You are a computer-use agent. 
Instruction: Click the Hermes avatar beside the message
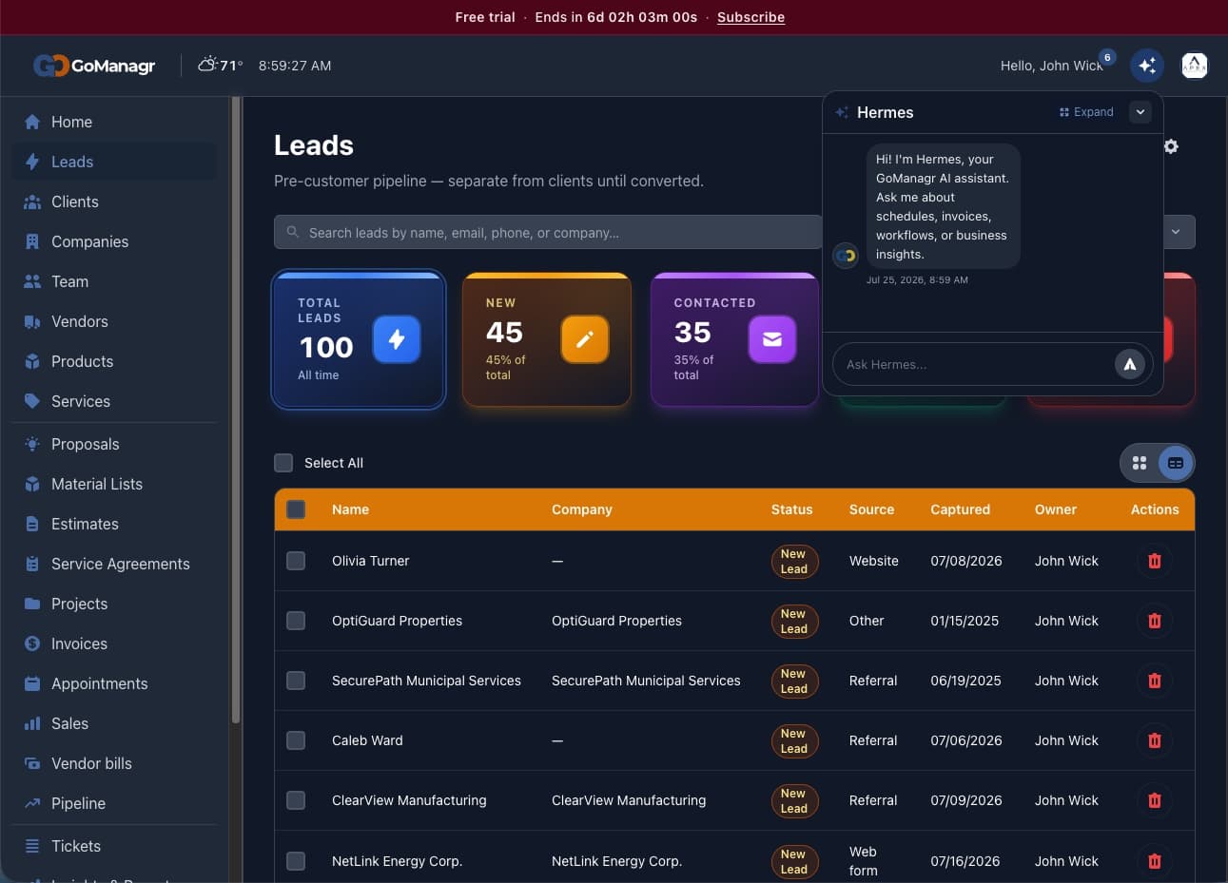pos(846,255)
